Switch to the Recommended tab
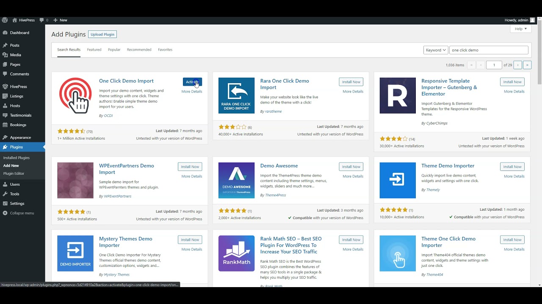The width and height of the screenshot is (542, 304). click(x=139, y=50)
